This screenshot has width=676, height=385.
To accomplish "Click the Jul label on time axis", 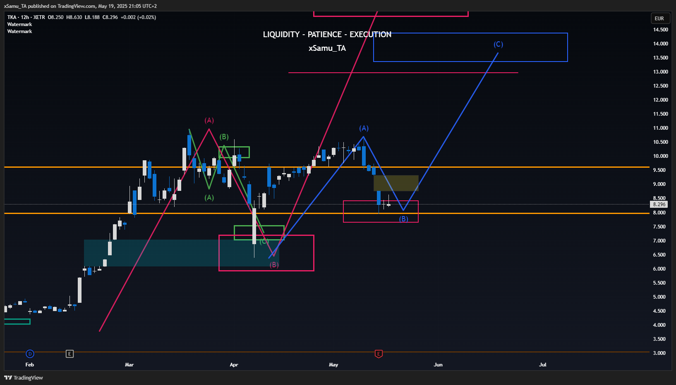I will (x=543, y=365).
